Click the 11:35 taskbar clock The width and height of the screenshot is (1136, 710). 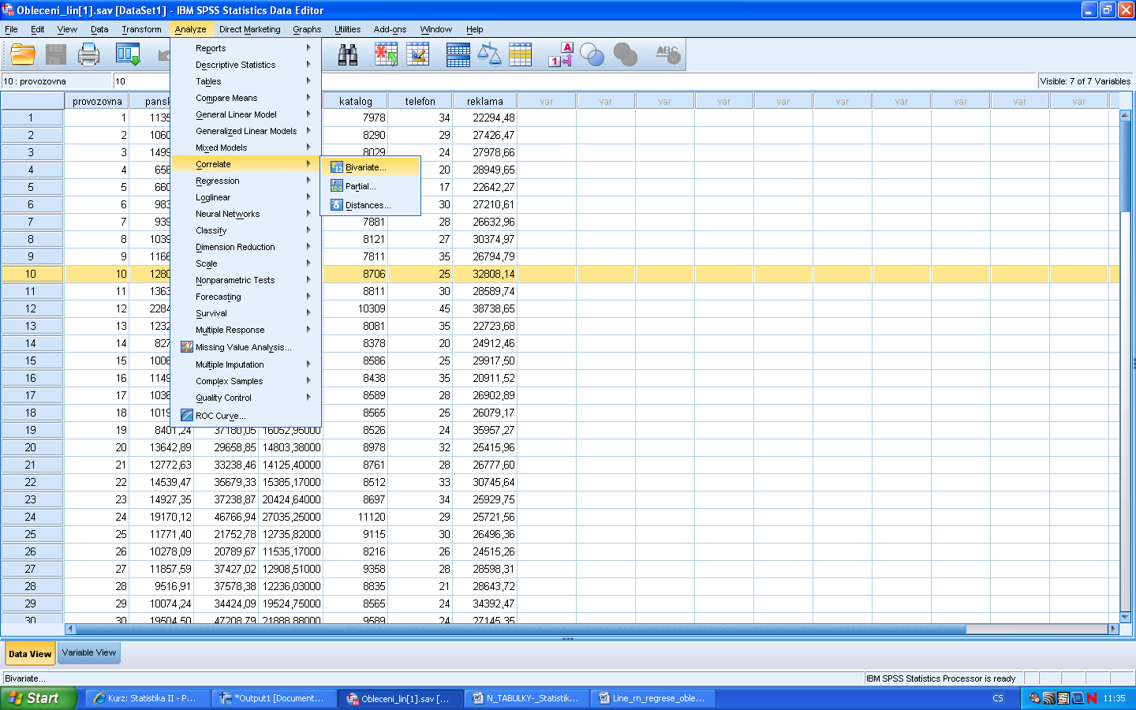[x=1114, y=698]
